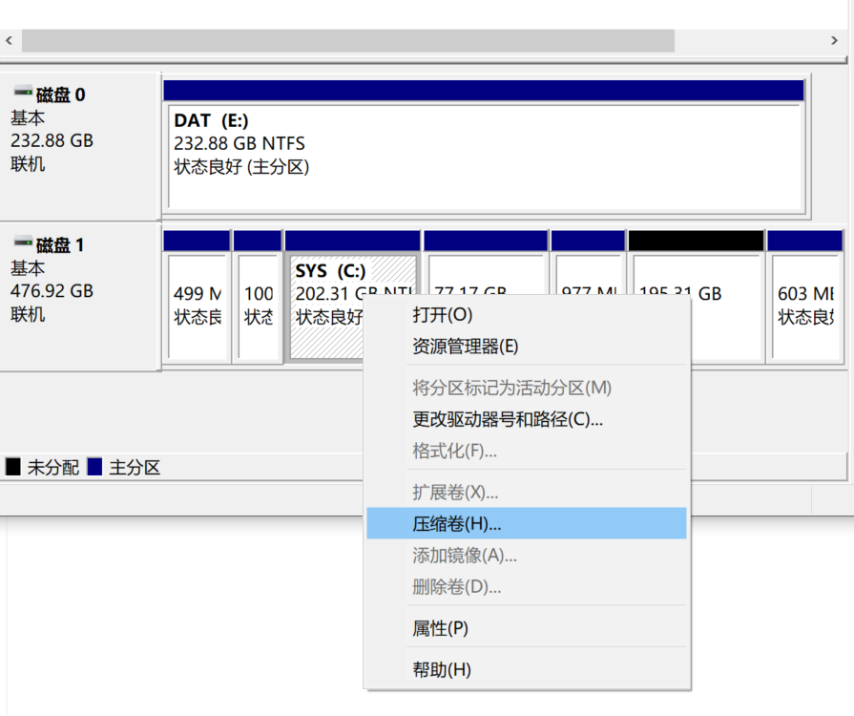
Task: Click the blue 主分区 legend swatch
Action: [94, 467]
